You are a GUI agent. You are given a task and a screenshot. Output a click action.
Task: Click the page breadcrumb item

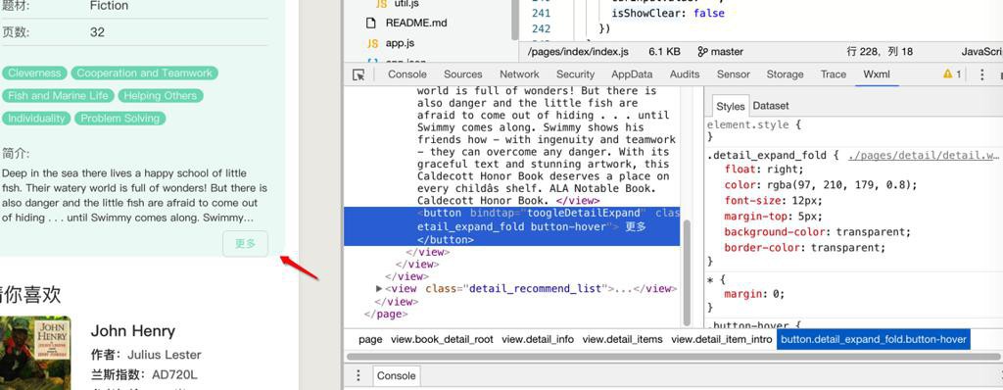point(370,339)
